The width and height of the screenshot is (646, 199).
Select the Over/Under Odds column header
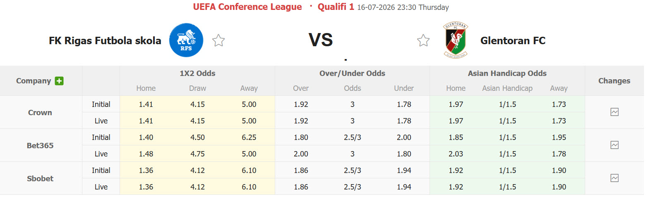click(352, 73)
